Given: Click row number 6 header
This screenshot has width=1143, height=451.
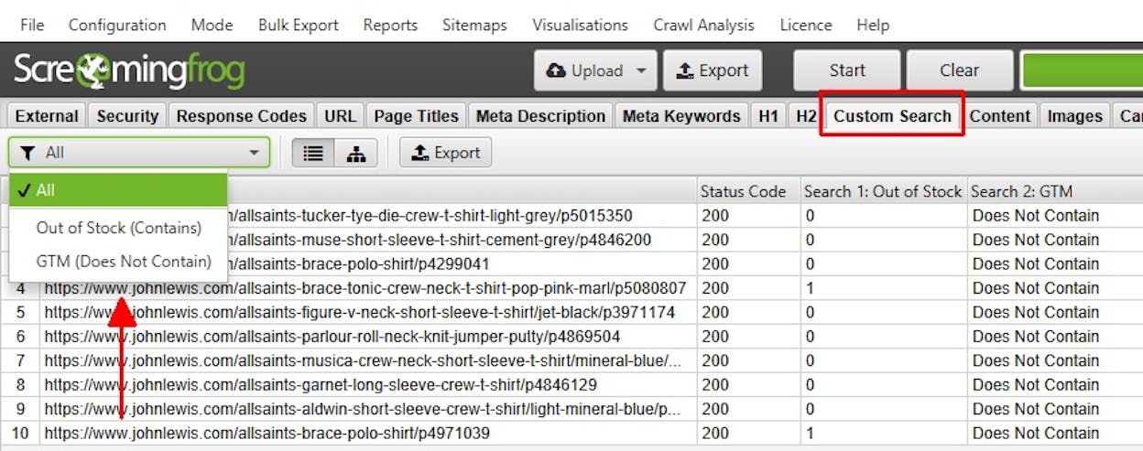Looking at the screenshot, I should click(x=19, y=336).
